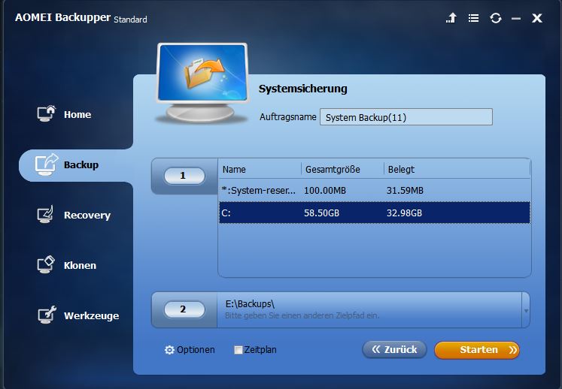
Task: Select the C: partition row
Action: (x=375, y=213)
